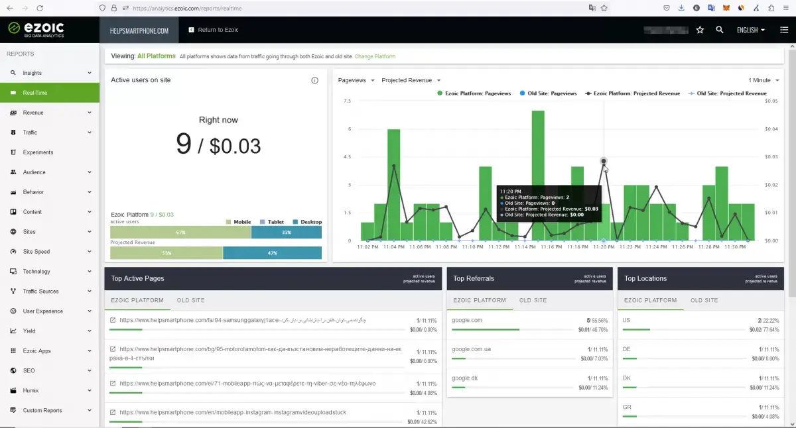796x428 pixels.
Task: Bookmark page with browser address bar star
Action: [x=604, y=8]
